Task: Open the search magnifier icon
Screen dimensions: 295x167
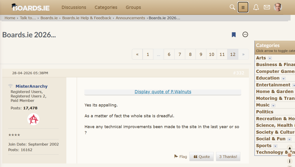Action: [232, 7]
